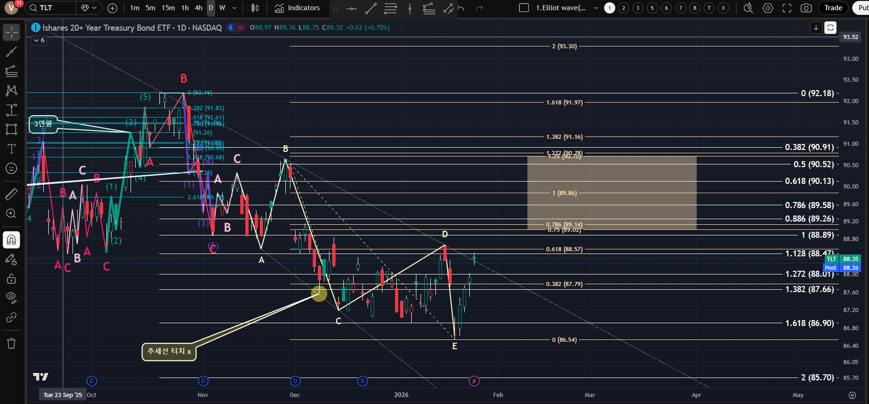Open the Indicators dialog

(297, 8)
